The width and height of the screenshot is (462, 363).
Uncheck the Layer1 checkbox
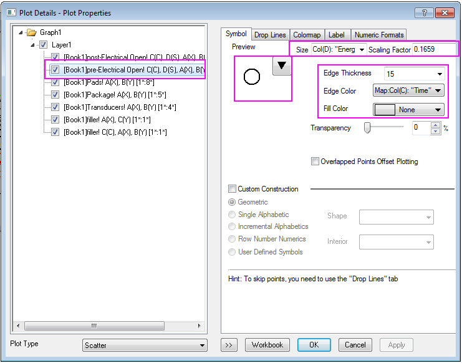coord(43,45)
